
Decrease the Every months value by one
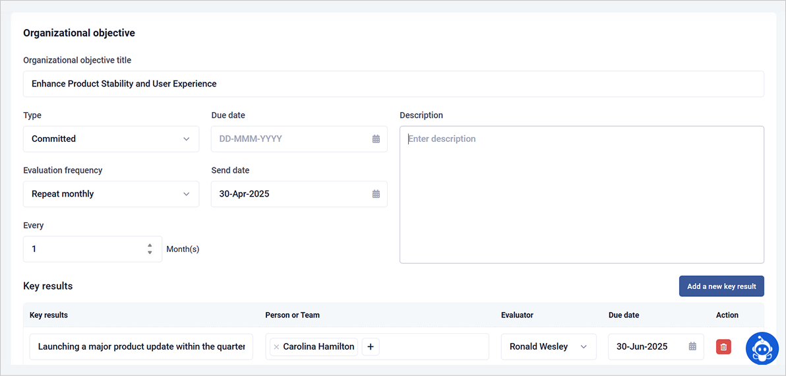pos(150,253)
